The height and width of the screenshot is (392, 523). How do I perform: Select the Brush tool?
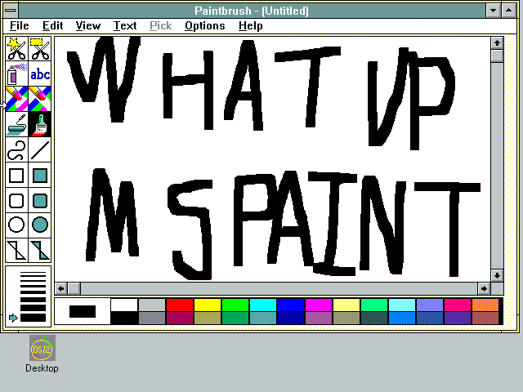(x=40, y=124)
